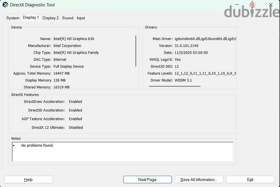Click Save All Information button
This screenshot has width=280, height=187.
tap(199, 180)
